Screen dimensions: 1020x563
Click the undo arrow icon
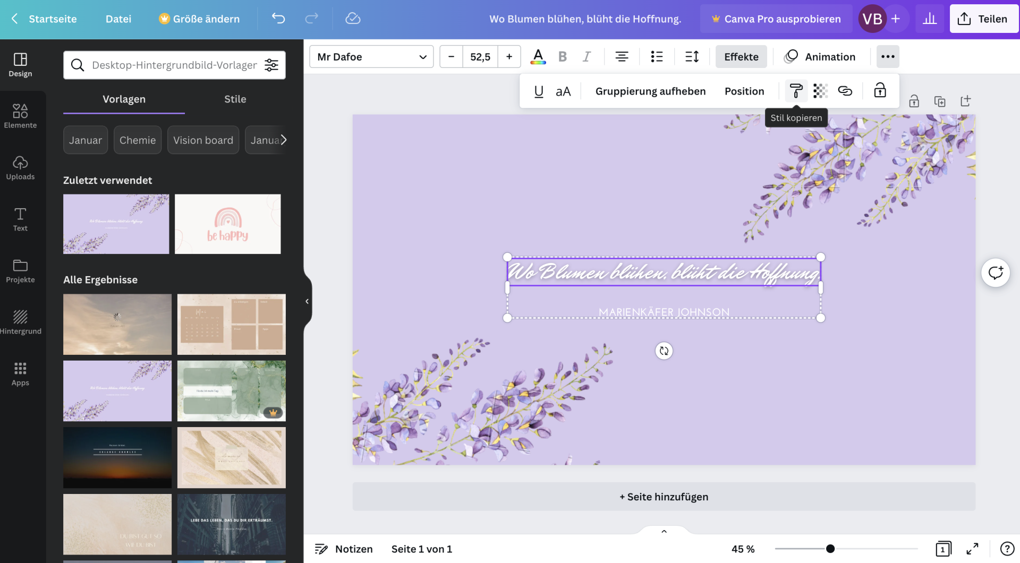coord(278,19)
